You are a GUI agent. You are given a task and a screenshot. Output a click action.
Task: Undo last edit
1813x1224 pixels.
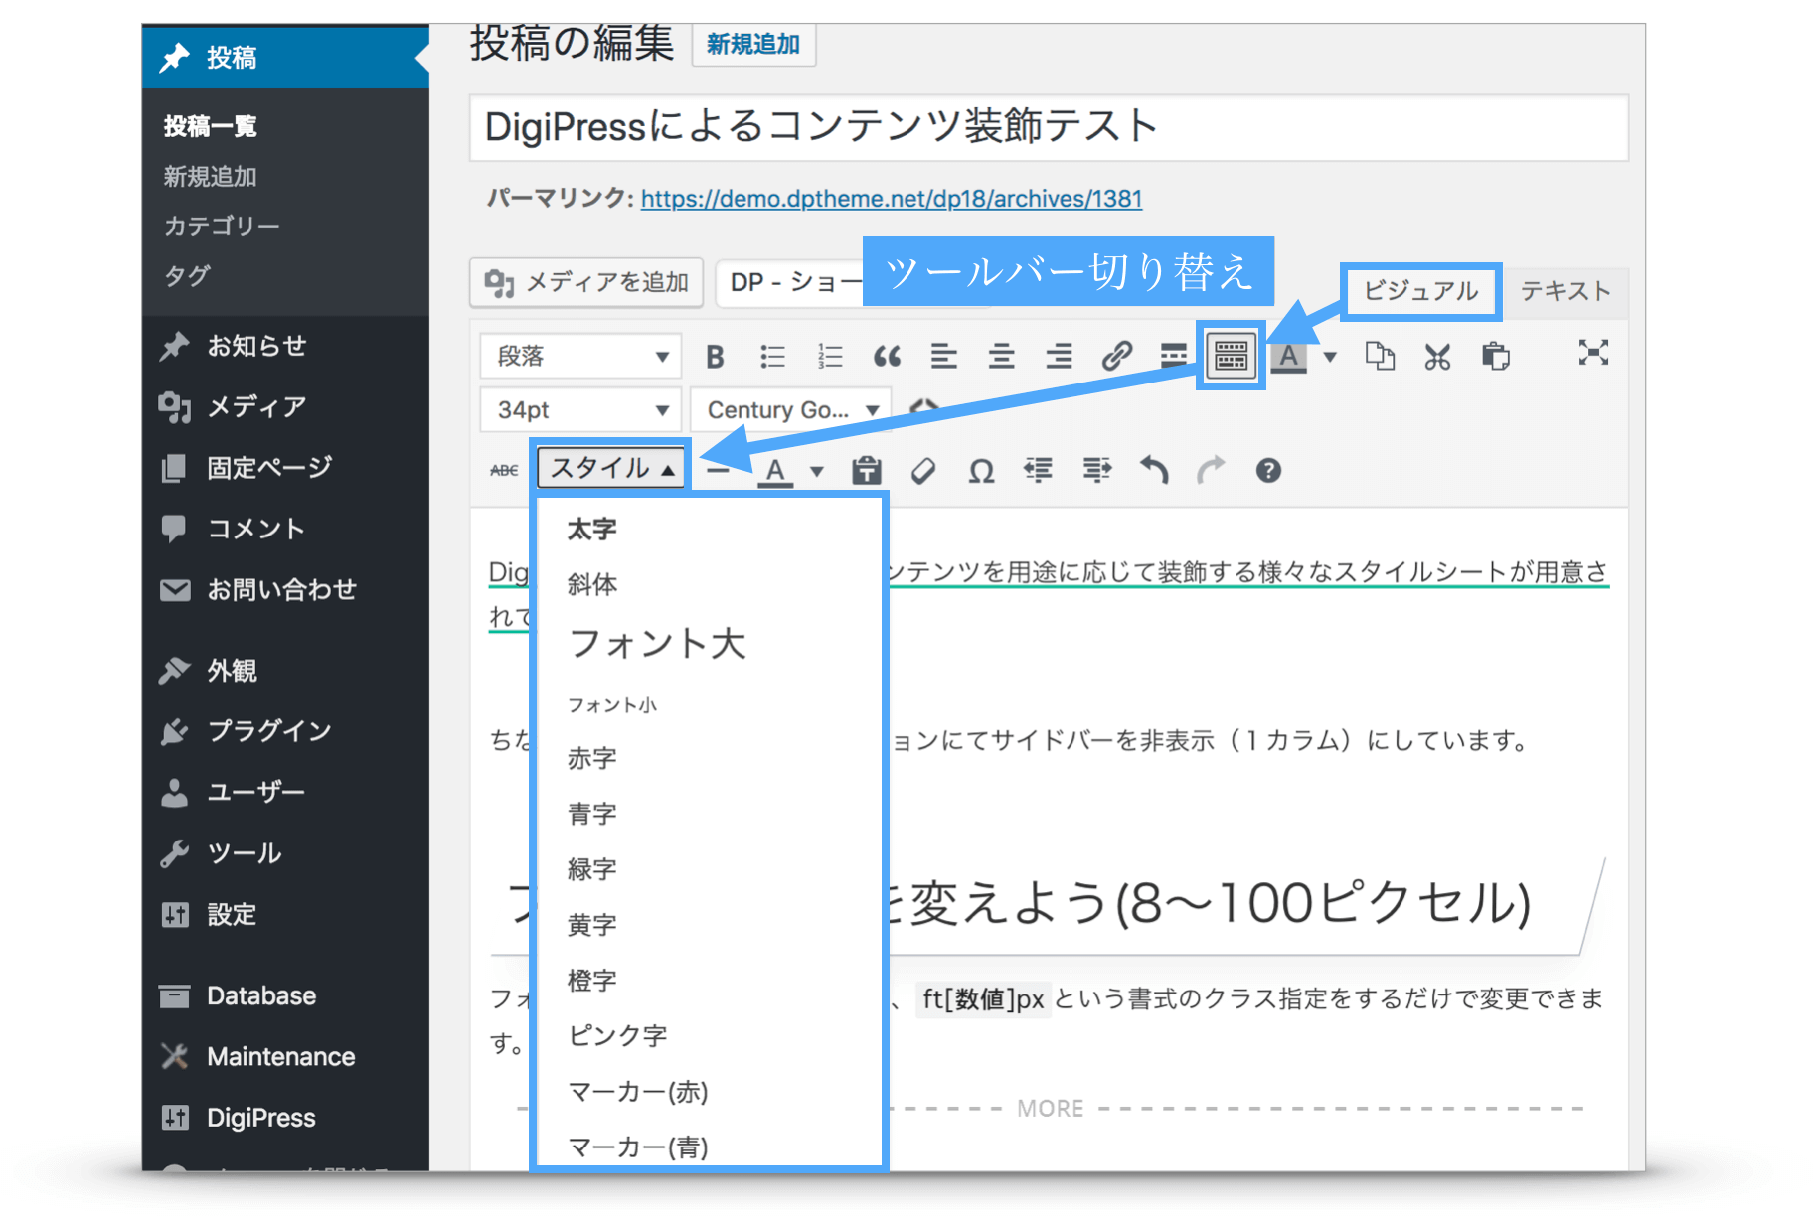click(x=1154, y=470)
